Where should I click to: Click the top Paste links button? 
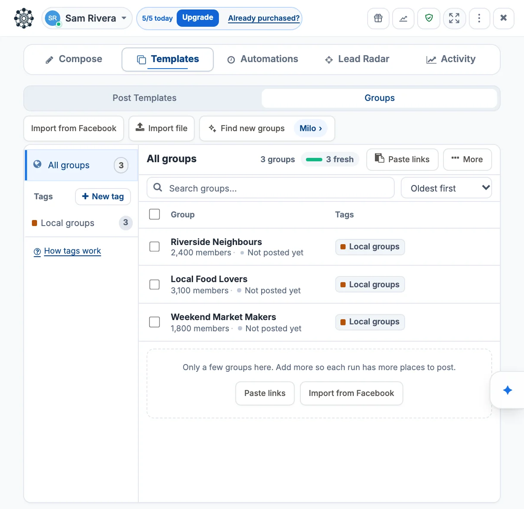[402, 159]
